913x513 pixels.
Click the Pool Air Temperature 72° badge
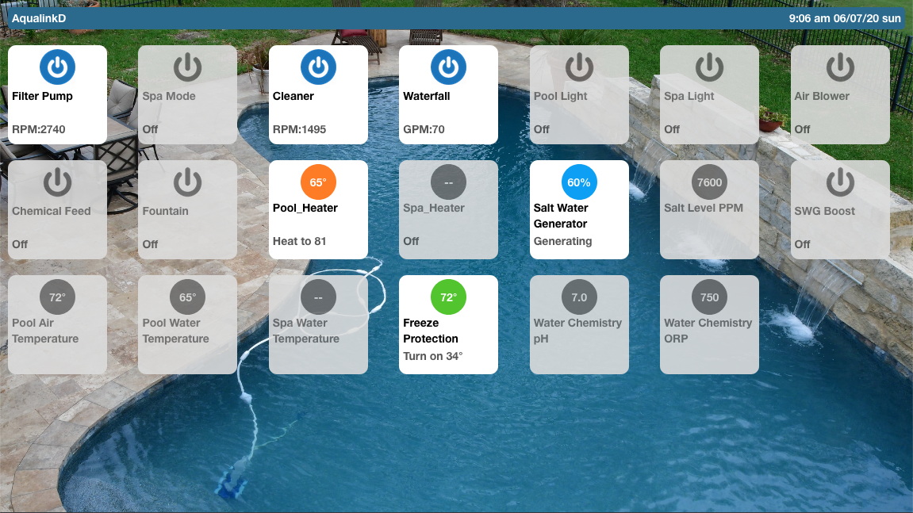57,297
